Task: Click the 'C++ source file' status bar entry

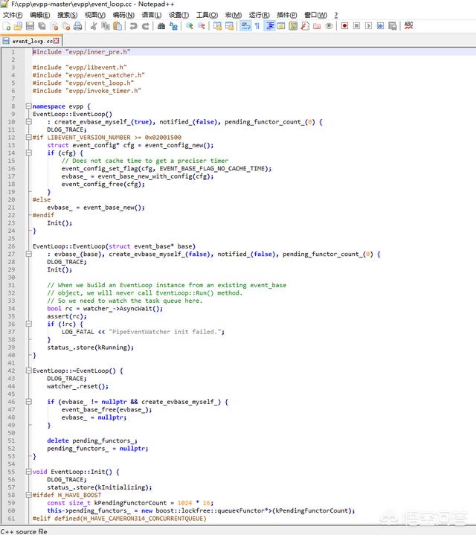Action: click(x=24, y=531)
